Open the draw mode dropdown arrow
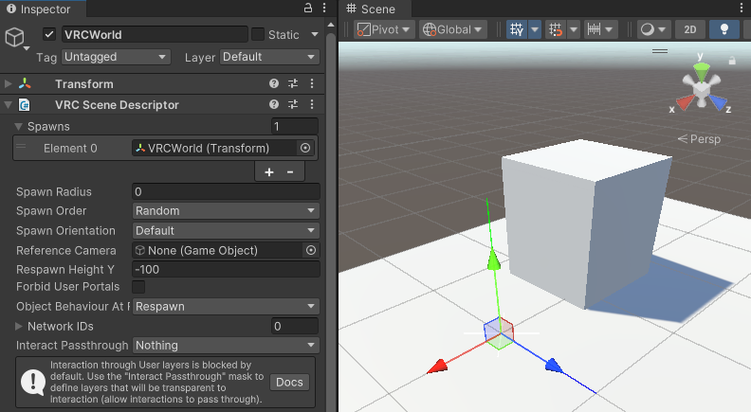751x412 pixels. [662, 29]
